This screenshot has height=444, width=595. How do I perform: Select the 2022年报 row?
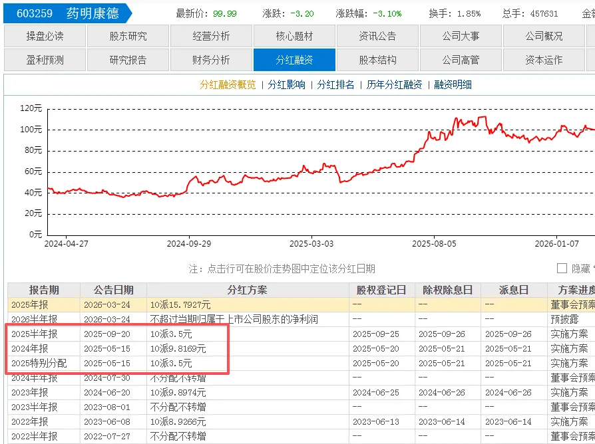point(301,421)
